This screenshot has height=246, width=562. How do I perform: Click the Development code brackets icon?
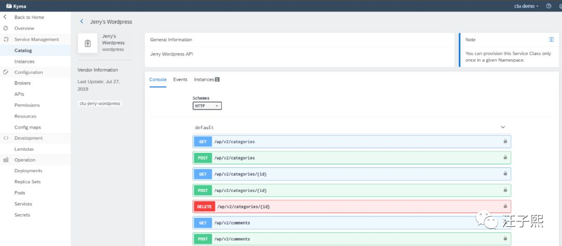[5, 138]
